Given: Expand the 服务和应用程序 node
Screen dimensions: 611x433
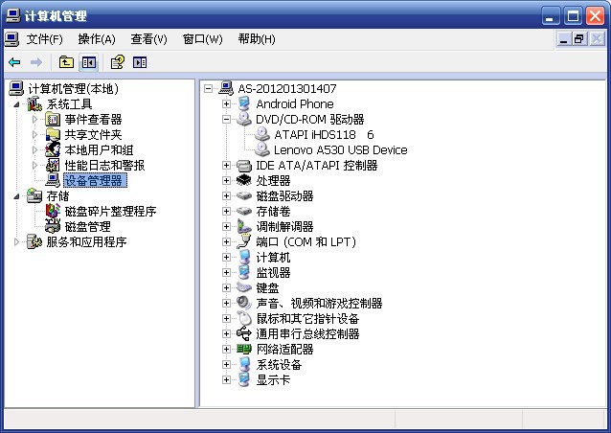Looking at the screenshot, I should (16, 242).
